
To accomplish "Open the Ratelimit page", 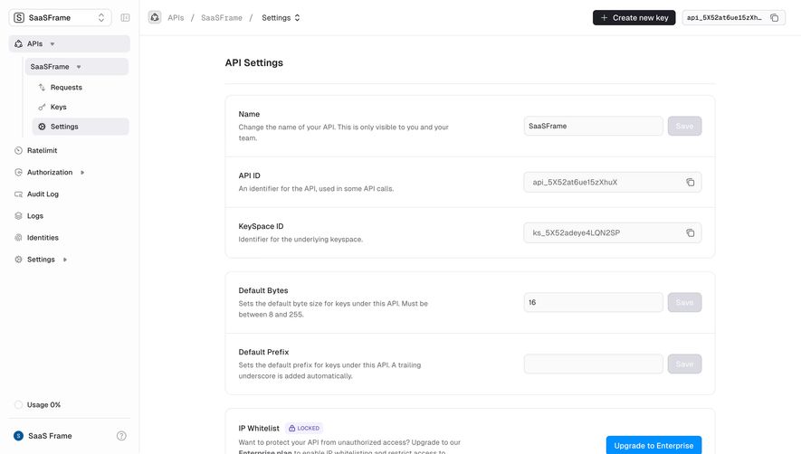I will 42,150.
